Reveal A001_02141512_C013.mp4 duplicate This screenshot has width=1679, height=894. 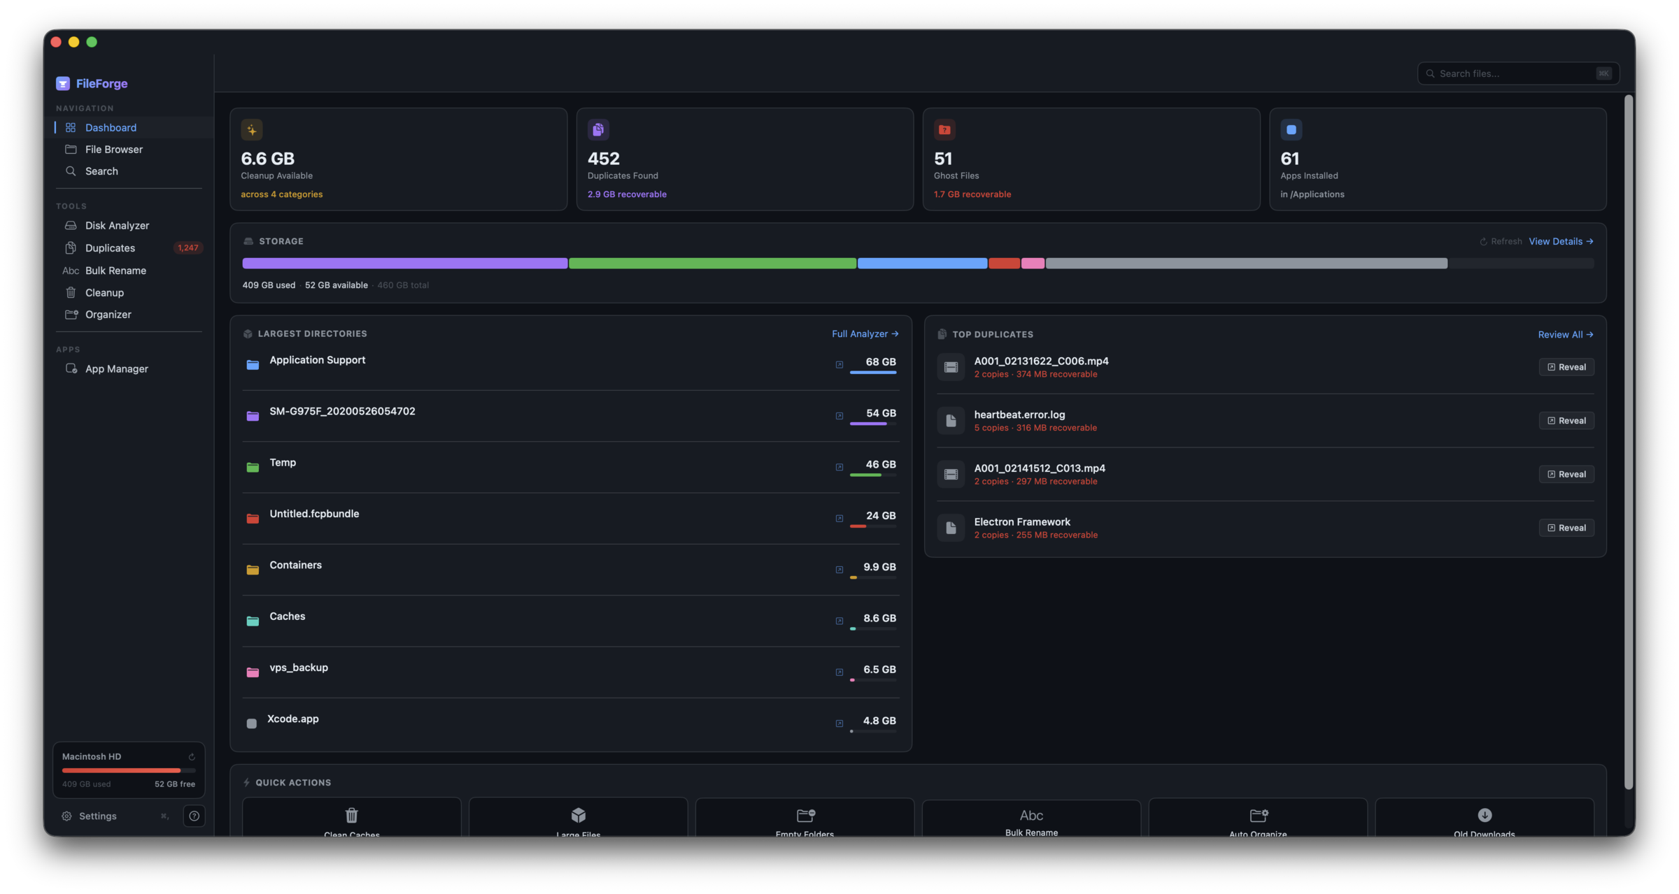pos(1566,474)
